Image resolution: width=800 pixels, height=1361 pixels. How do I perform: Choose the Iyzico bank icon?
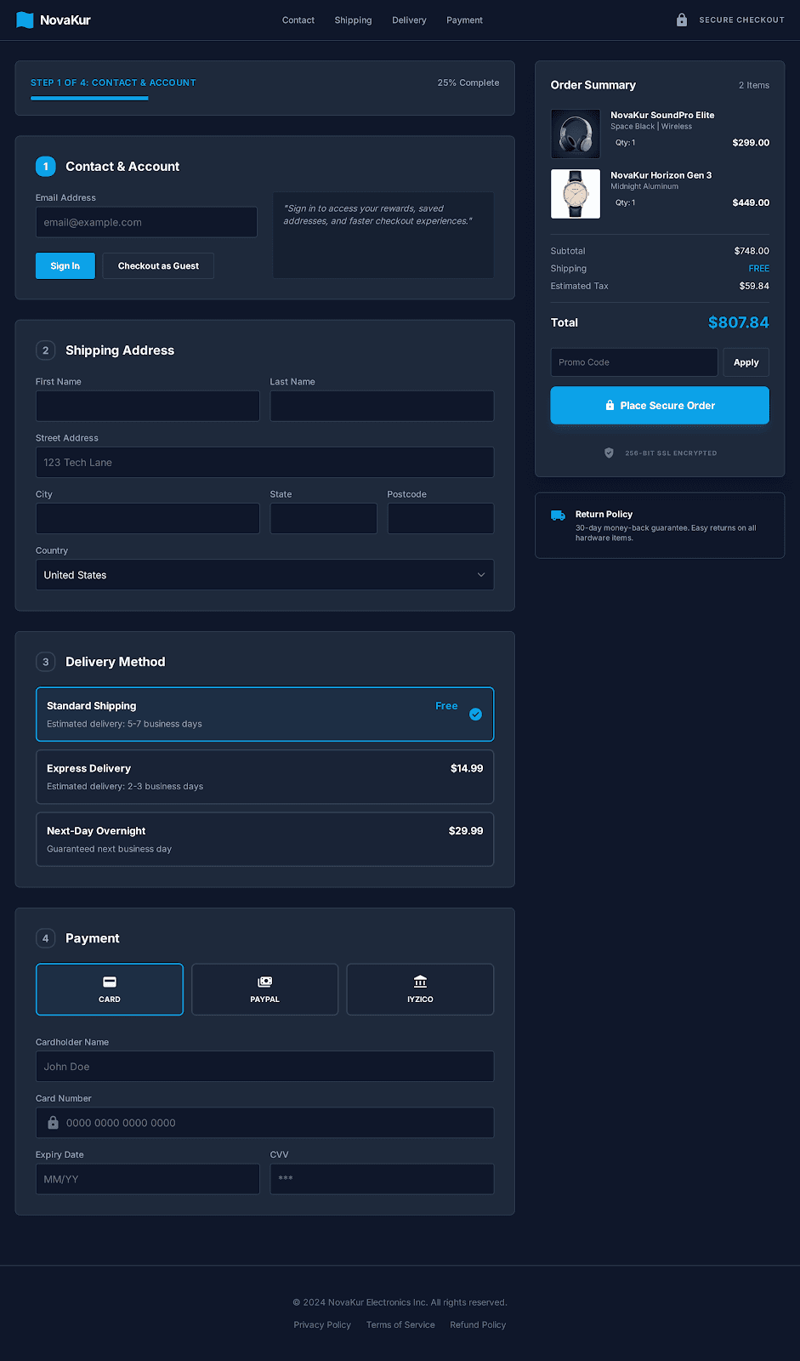420,982
